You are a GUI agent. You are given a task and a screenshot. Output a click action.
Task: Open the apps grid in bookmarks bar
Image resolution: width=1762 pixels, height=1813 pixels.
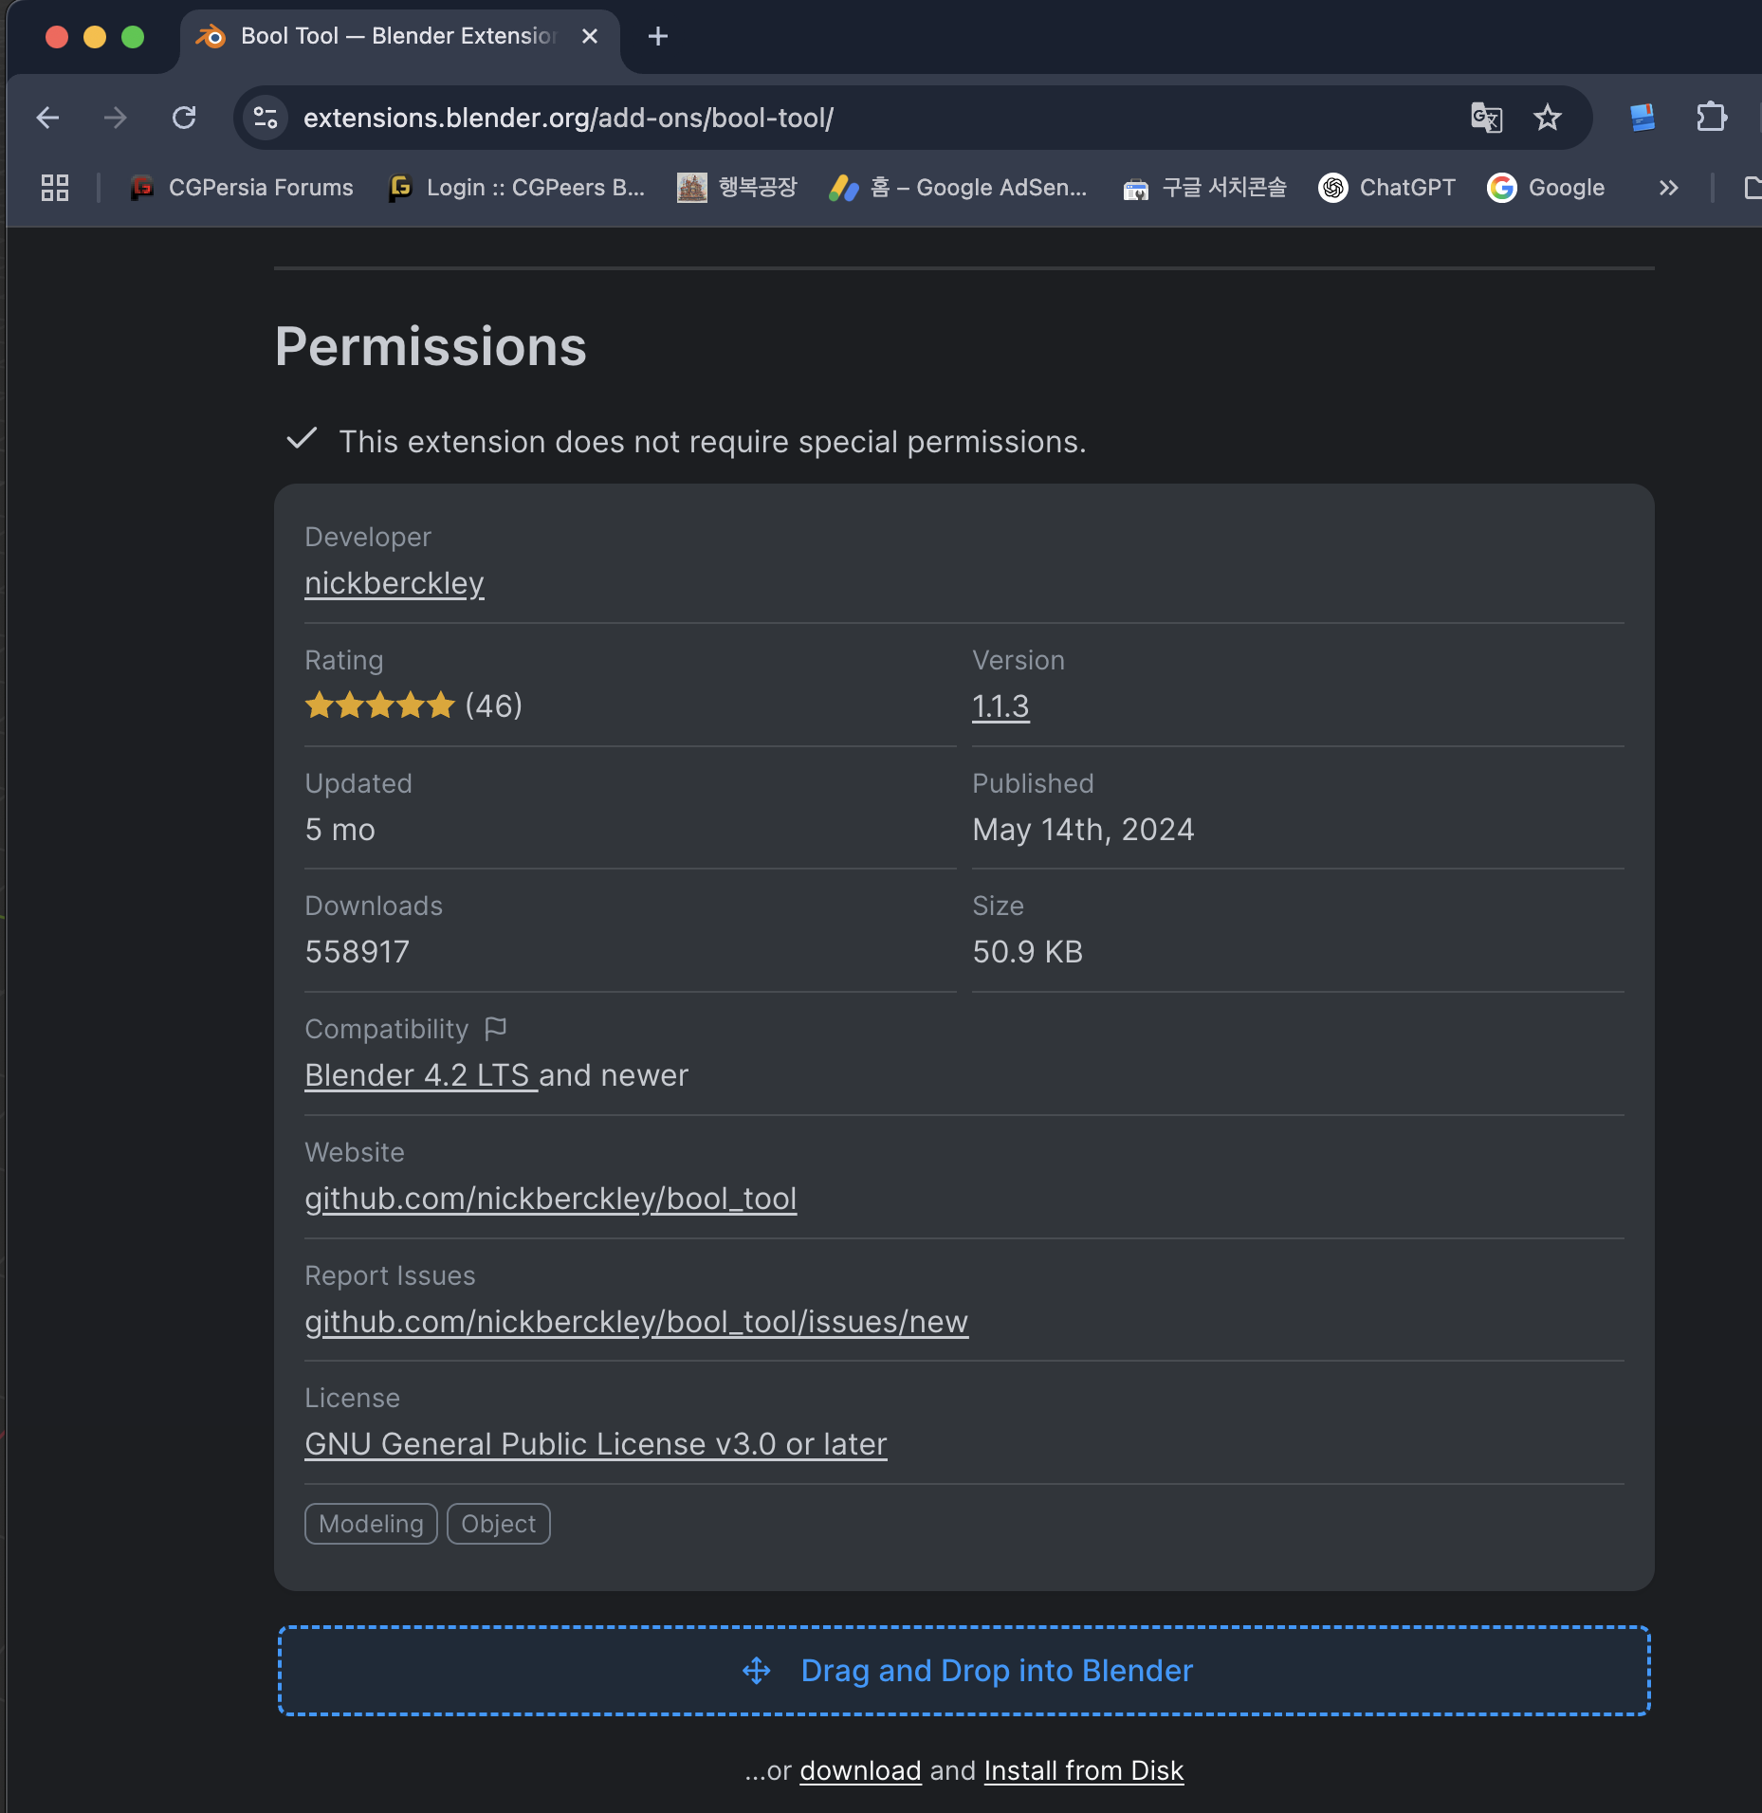(55, 188)
